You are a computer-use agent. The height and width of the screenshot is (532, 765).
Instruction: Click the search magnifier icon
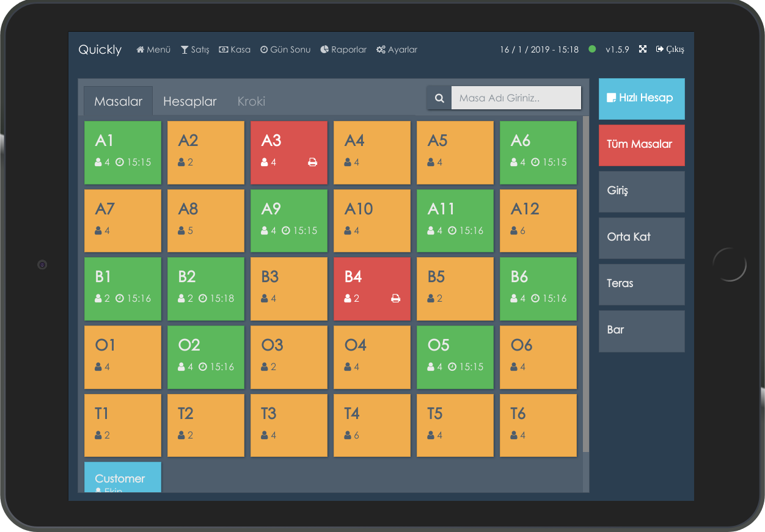coord(439,98)
